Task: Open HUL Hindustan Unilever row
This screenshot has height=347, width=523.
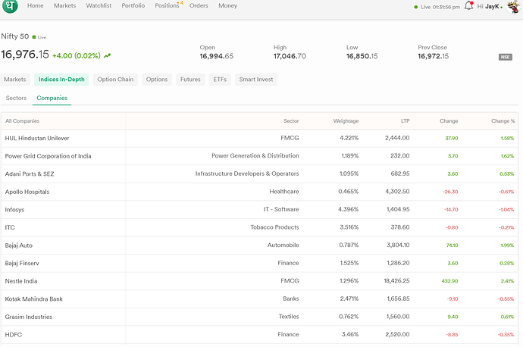Action: (259, 138)
